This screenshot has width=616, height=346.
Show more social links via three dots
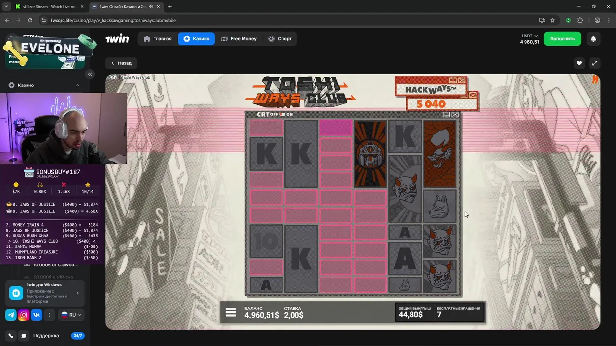pyautogui.click(x=49, y=315)
